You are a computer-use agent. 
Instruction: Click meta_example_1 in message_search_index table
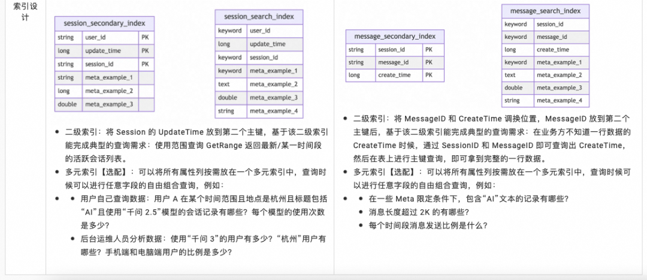[x=559, y=62]
